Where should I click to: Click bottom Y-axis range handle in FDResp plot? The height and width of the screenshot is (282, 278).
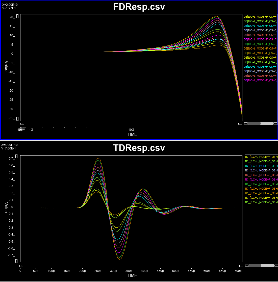tap(17, 119)
